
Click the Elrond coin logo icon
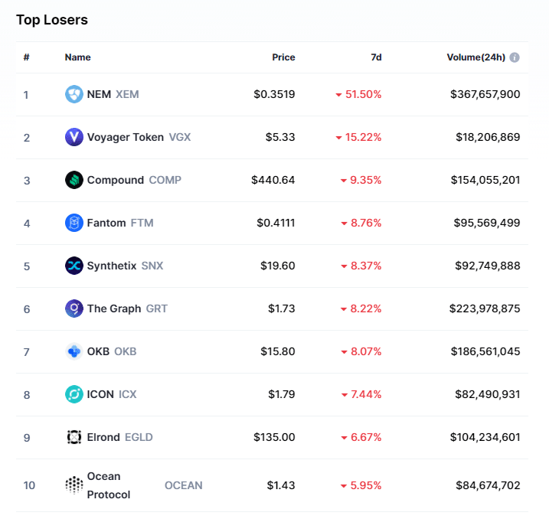(x=74, y=437)
